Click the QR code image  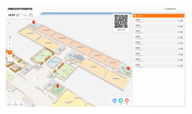tap(121, 21)
